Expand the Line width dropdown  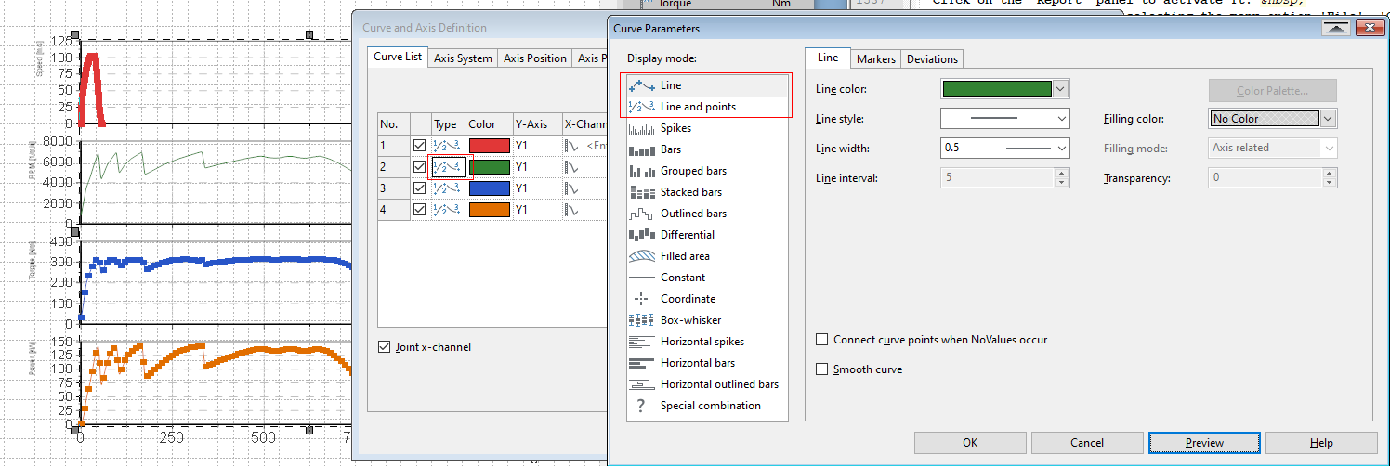point(1005,148)
